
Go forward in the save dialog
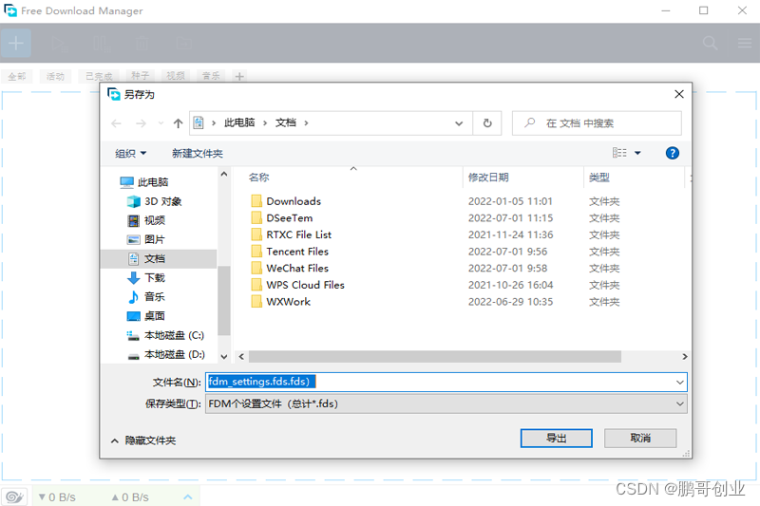pos(141,123)
